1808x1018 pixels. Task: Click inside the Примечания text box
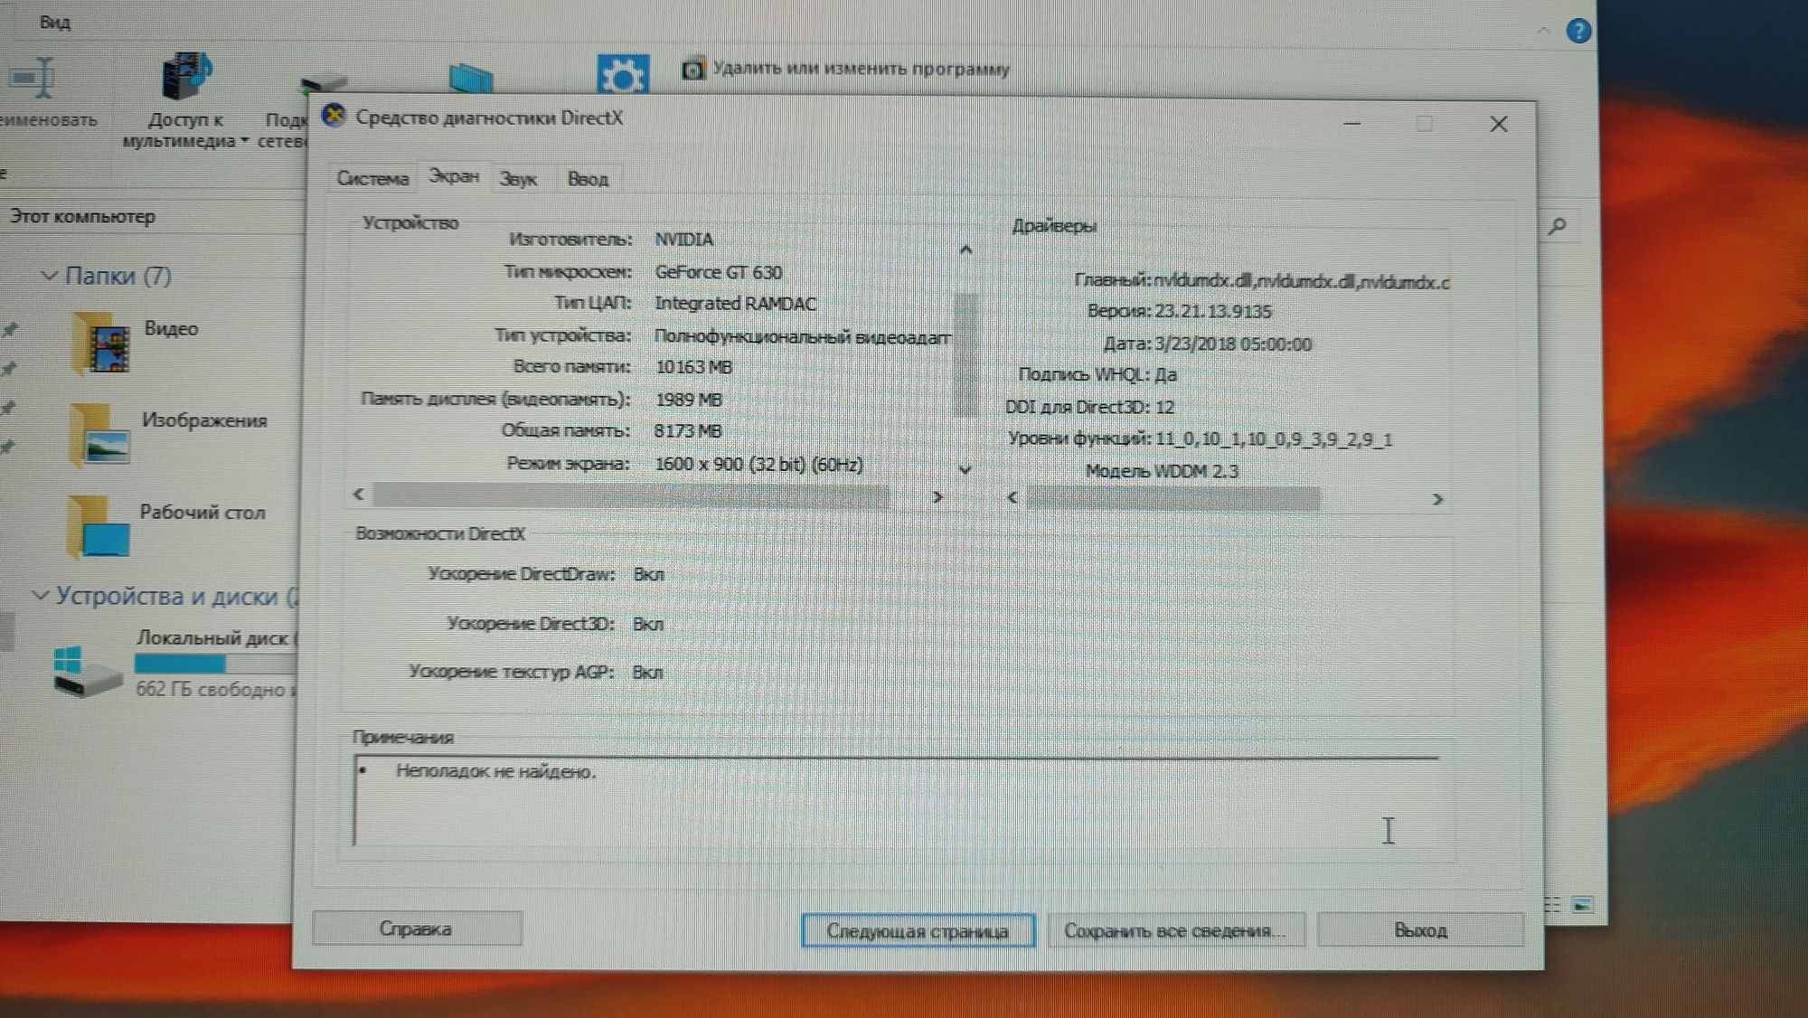click(x=895, y=801)
